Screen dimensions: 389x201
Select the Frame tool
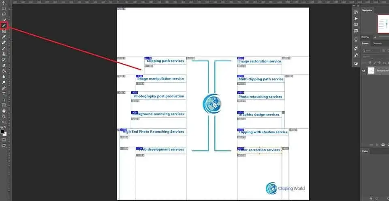click(x=4, y=31)
